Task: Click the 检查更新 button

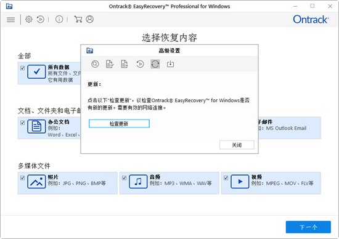Action: point(119,124)
